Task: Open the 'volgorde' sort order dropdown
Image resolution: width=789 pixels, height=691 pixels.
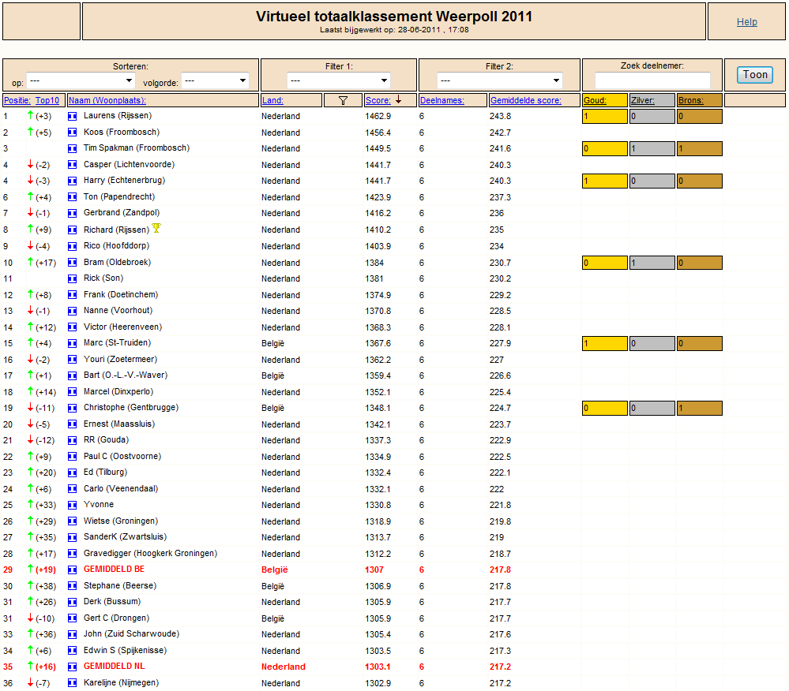Action: 216,80
